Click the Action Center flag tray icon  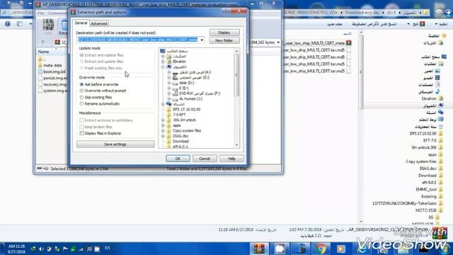coord(65,249)
